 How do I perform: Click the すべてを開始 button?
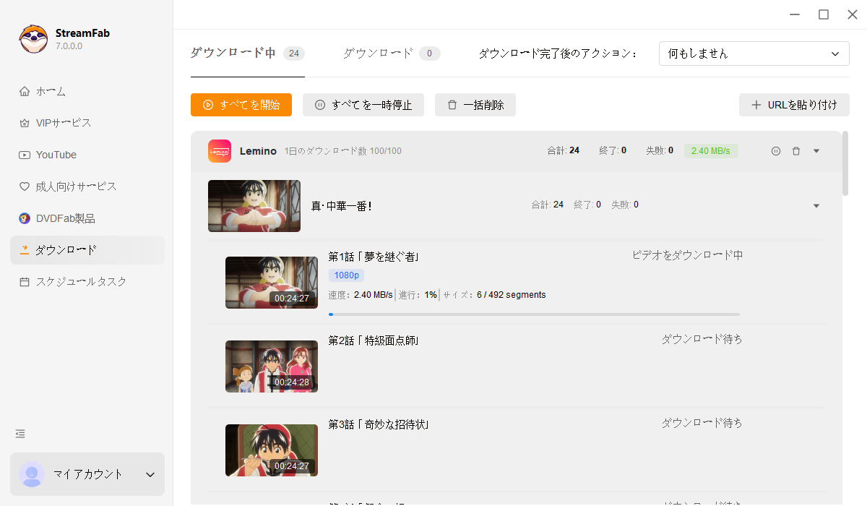[241, 105]
